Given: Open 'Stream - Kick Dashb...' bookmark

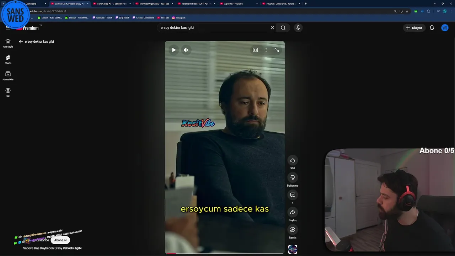Looking at the screenshot, I should [x=50, y=17].
